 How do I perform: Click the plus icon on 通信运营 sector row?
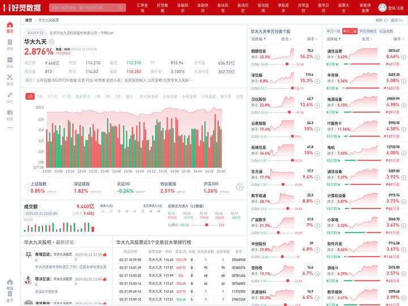403,57
